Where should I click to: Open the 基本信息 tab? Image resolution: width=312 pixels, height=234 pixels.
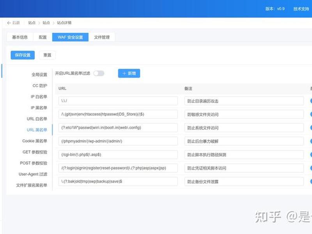tap(20, 37)
